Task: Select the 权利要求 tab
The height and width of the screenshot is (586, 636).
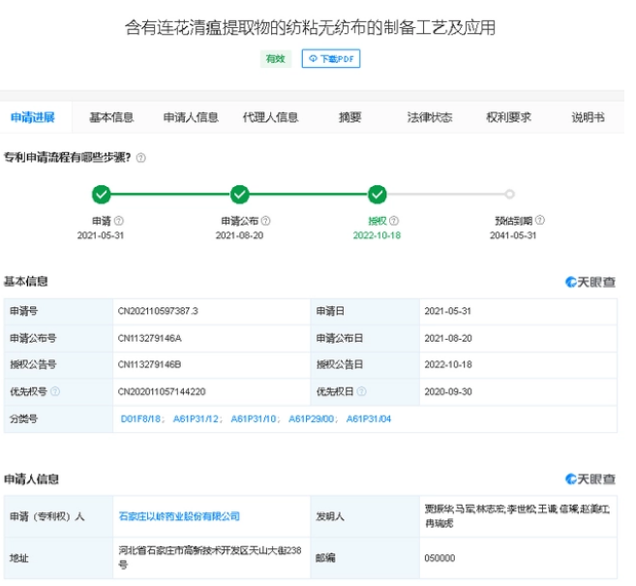Action: tap(508, 117)
